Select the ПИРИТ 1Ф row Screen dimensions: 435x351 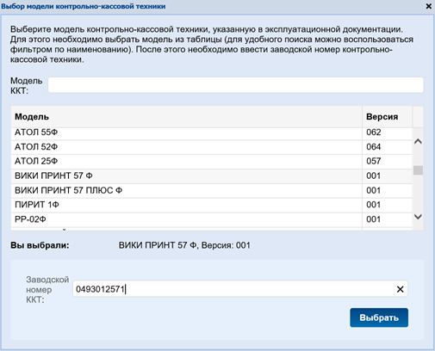pyautogui.click(x=211, y=205)
